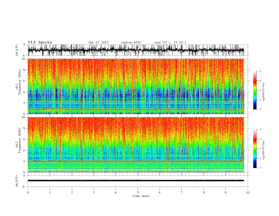Click the 'station=ATH' label
The image size is (279, 216).
pos(131,42)
